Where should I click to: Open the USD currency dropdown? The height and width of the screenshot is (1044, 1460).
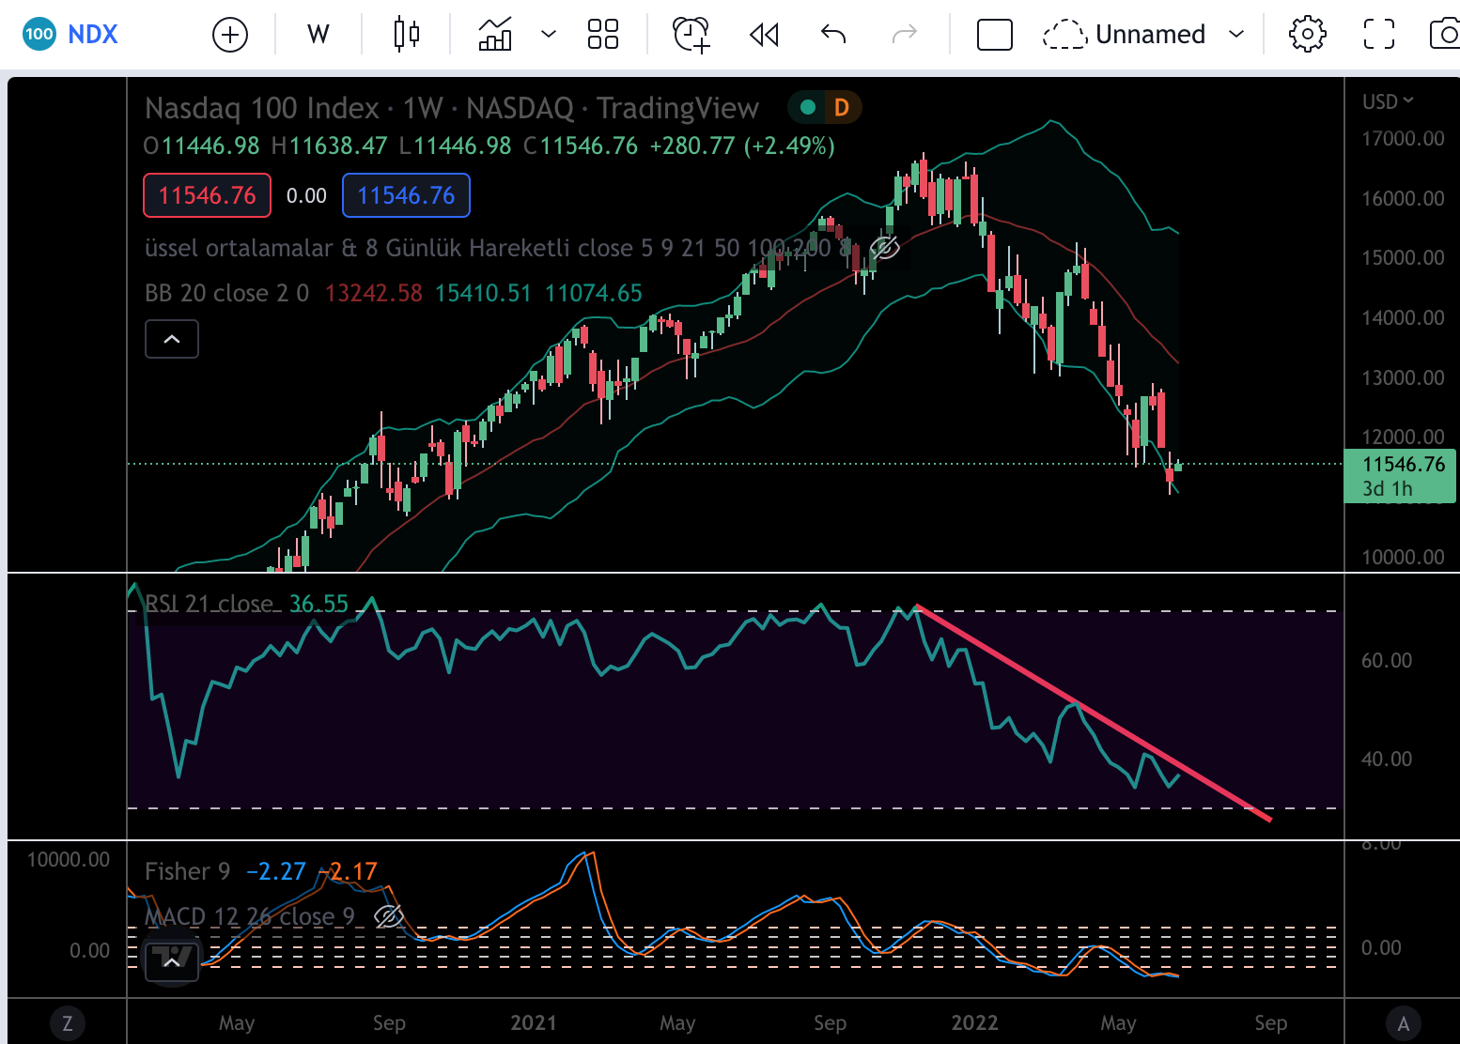[1388, 101]
